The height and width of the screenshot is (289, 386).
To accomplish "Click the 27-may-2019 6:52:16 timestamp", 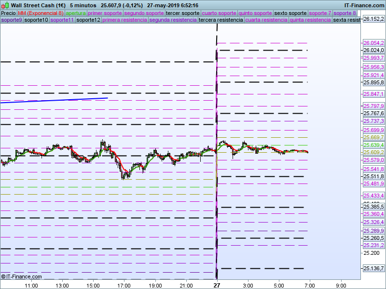I will point(173,5).
